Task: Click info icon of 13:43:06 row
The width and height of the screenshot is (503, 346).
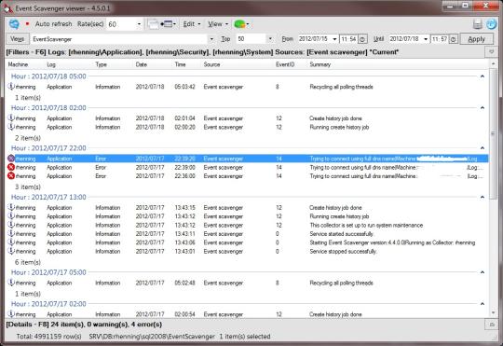Action: click(x=11, y=242)
